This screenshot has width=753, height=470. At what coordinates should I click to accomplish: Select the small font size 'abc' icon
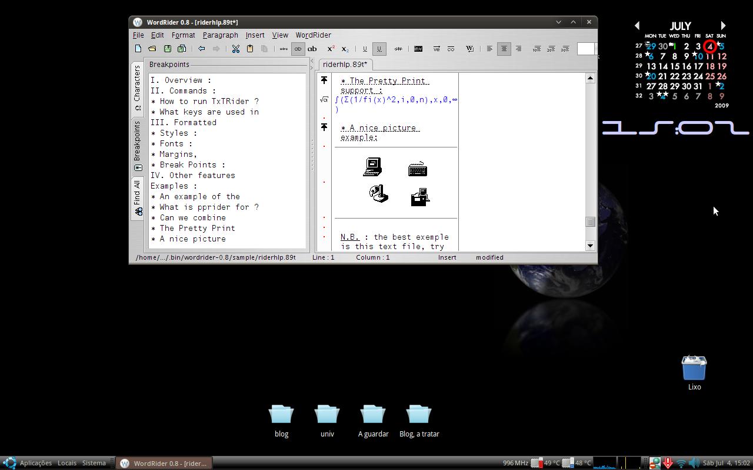coord(284,49)
